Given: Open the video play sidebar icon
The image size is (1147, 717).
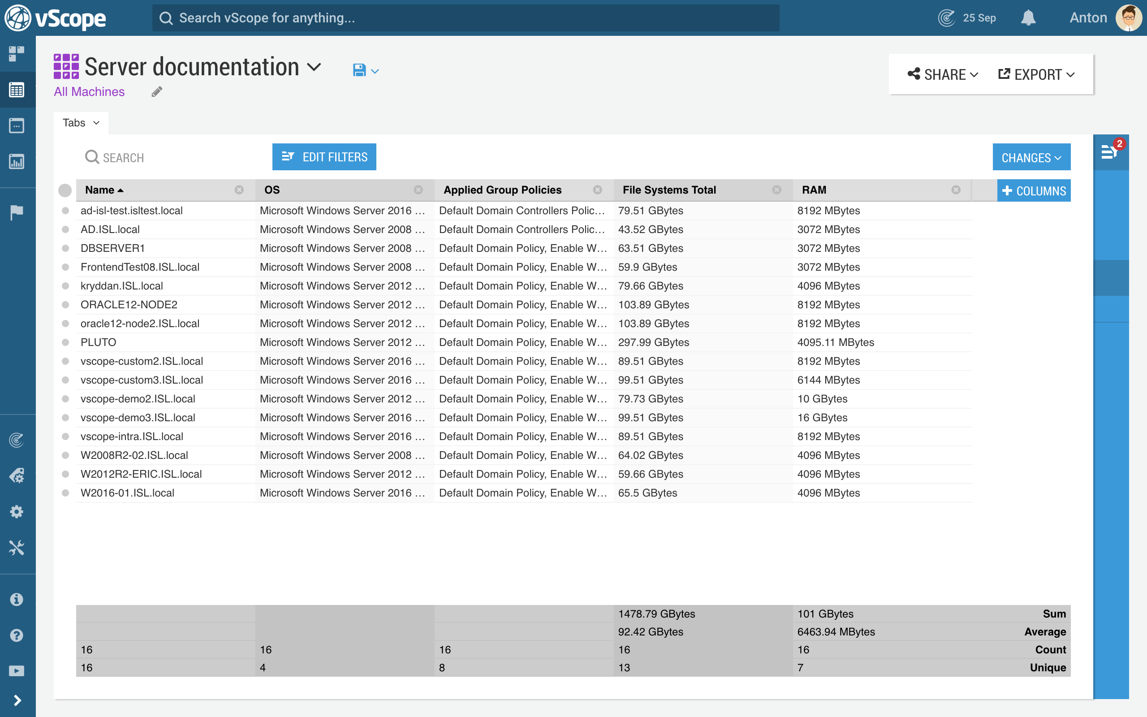Looking at the screenshot, I should pyautogui.click(x=17, y=671).
